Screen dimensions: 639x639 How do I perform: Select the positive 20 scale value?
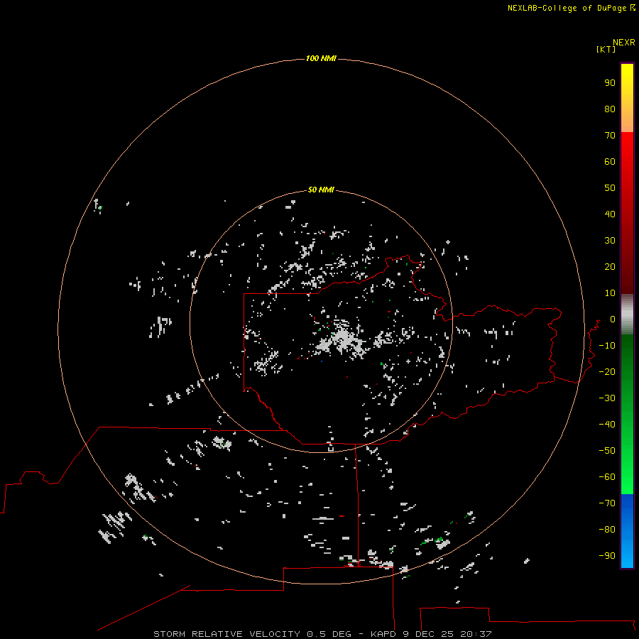pyautogui.click(x=610, y=266)
